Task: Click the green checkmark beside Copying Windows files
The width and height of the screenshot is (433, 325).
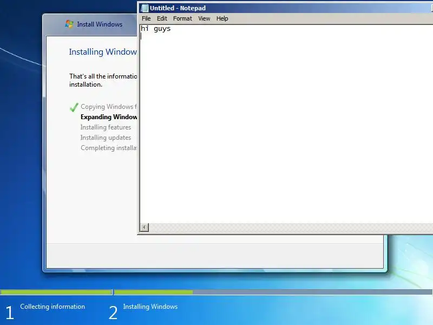Action: [x=74, y=107]
